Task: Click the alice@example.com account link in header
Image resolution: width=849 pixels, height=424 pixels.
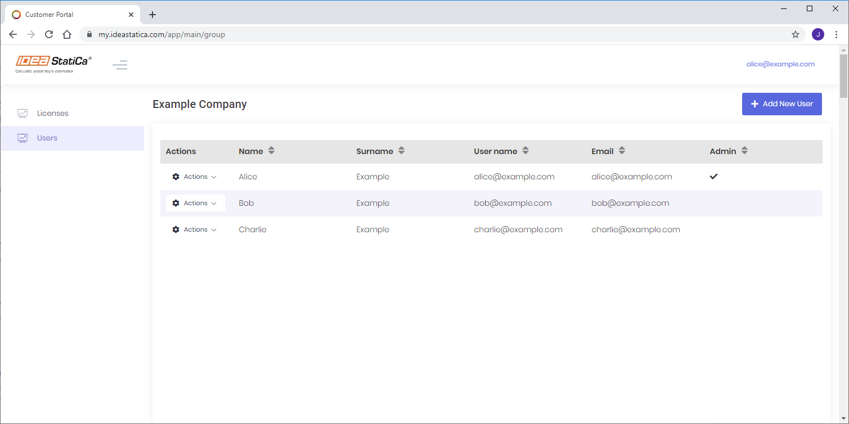Action: [x=780, y=64]
